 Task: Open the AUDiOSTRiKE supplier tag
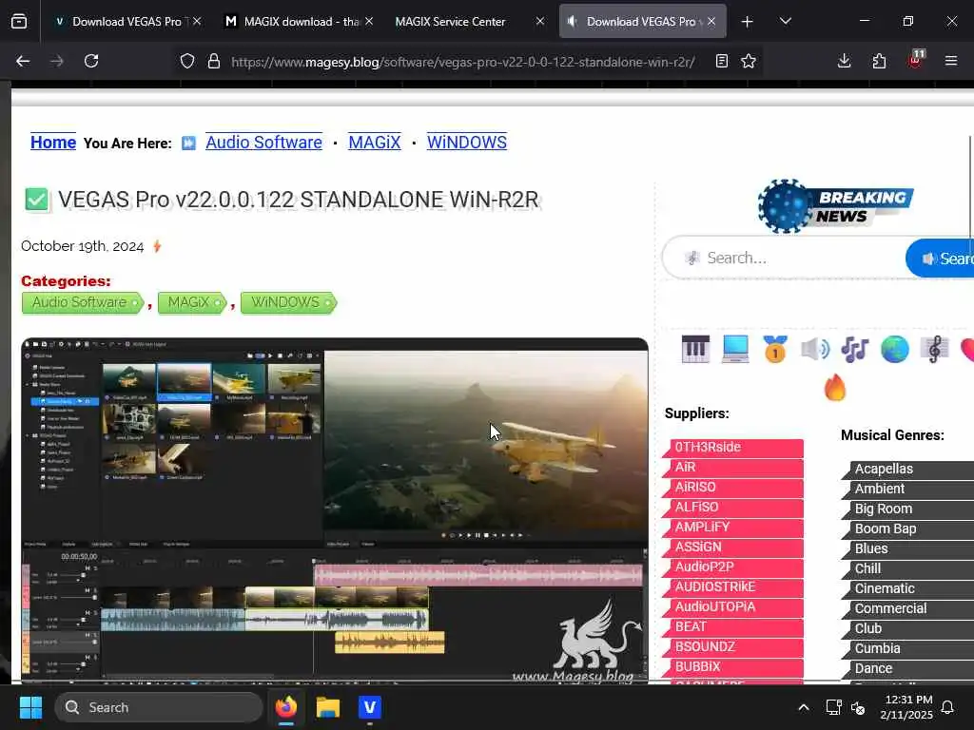[x=733, y=586]
